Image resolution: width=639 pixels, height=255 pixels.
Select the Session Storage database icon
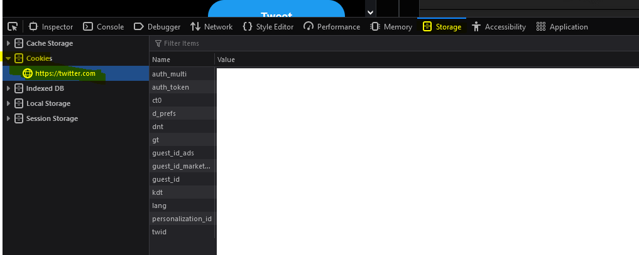19,118
